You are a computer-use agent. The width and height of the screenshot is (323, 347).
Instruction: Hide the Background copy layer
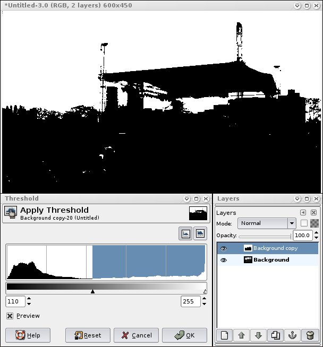pyautogui.click(x=224, y=248)
